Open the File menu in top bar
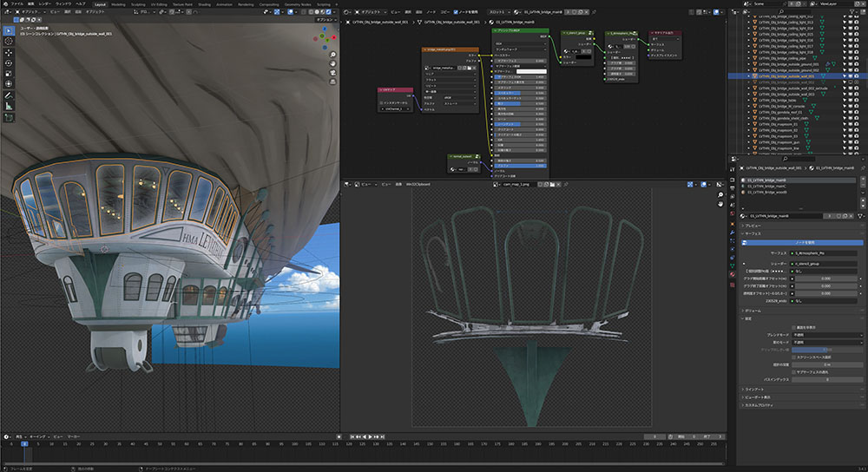 click(x=17, y=3)
